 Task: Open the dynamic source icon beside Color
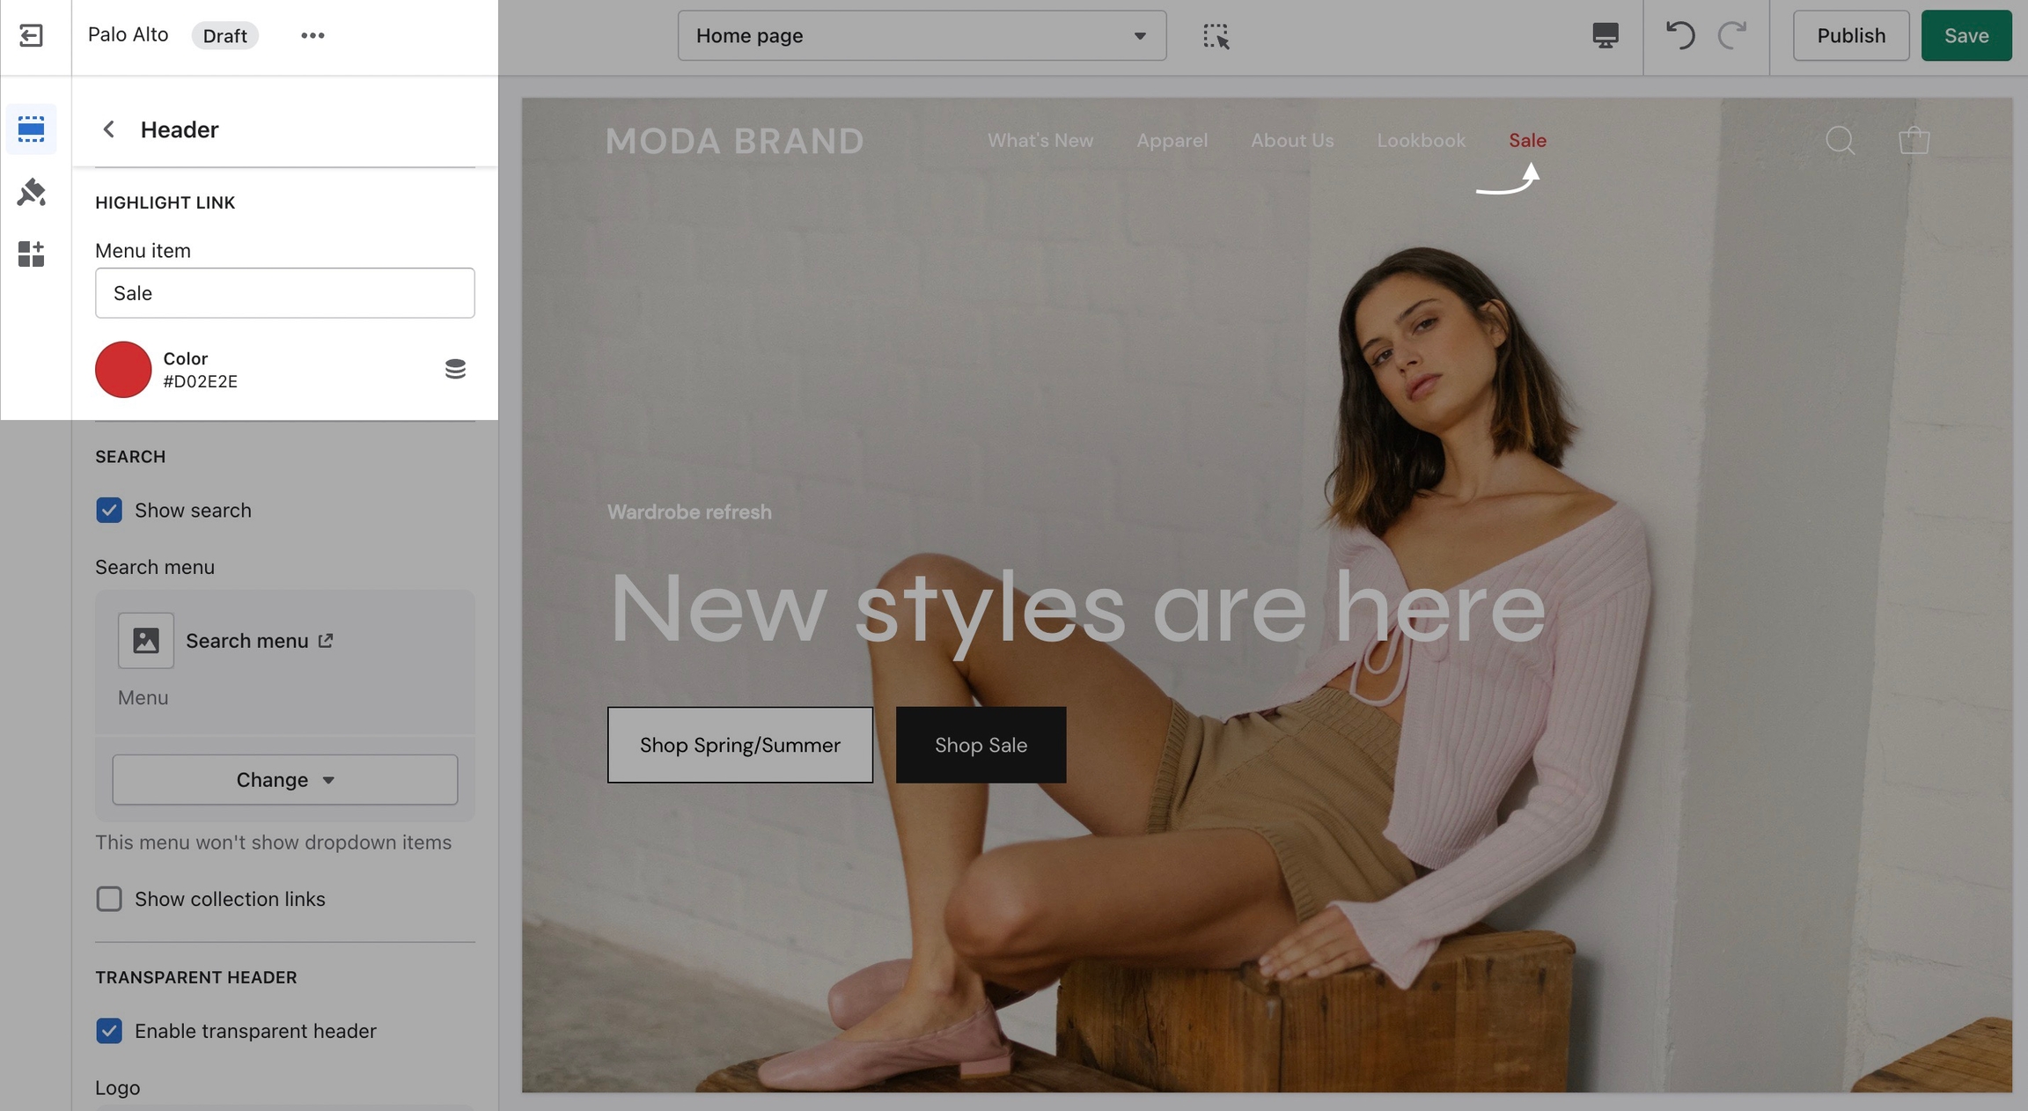pyautogui.click(x=455, y=369)
